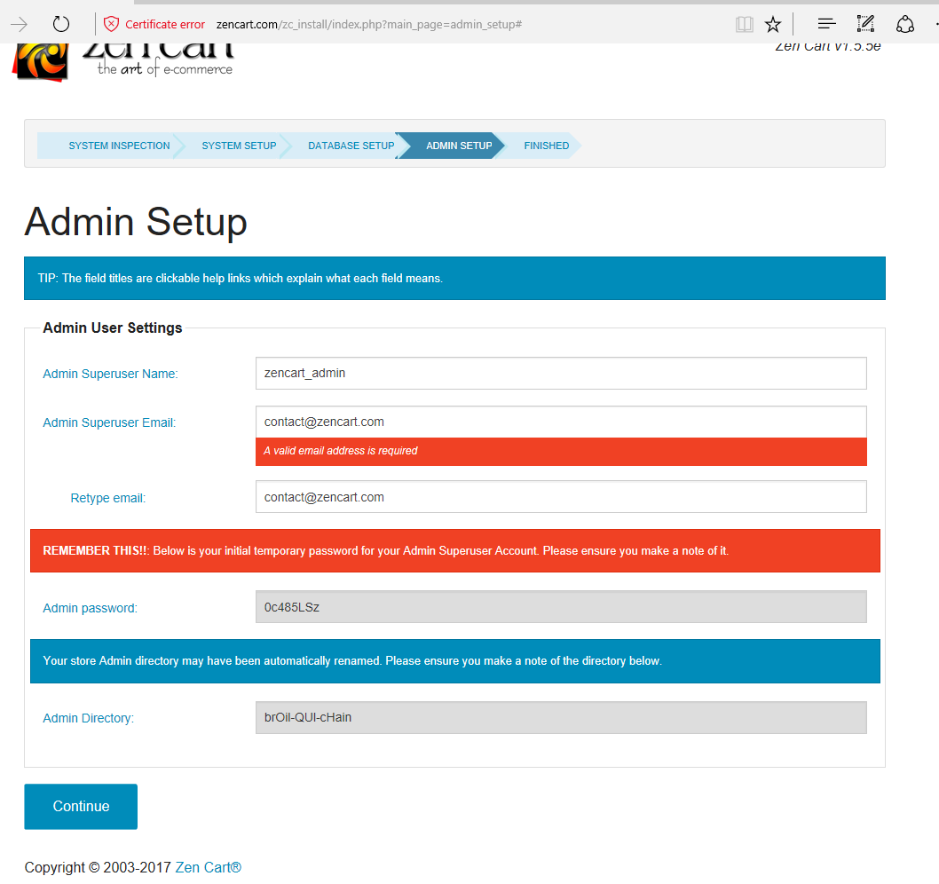Open reading view book icon
This screenshot has width=939, height=884.
click(745, 24)
